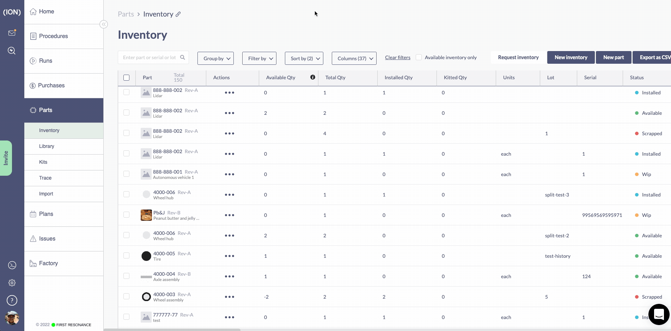
Task: Copy the Inventory page link icon
Action: [178, 14]
